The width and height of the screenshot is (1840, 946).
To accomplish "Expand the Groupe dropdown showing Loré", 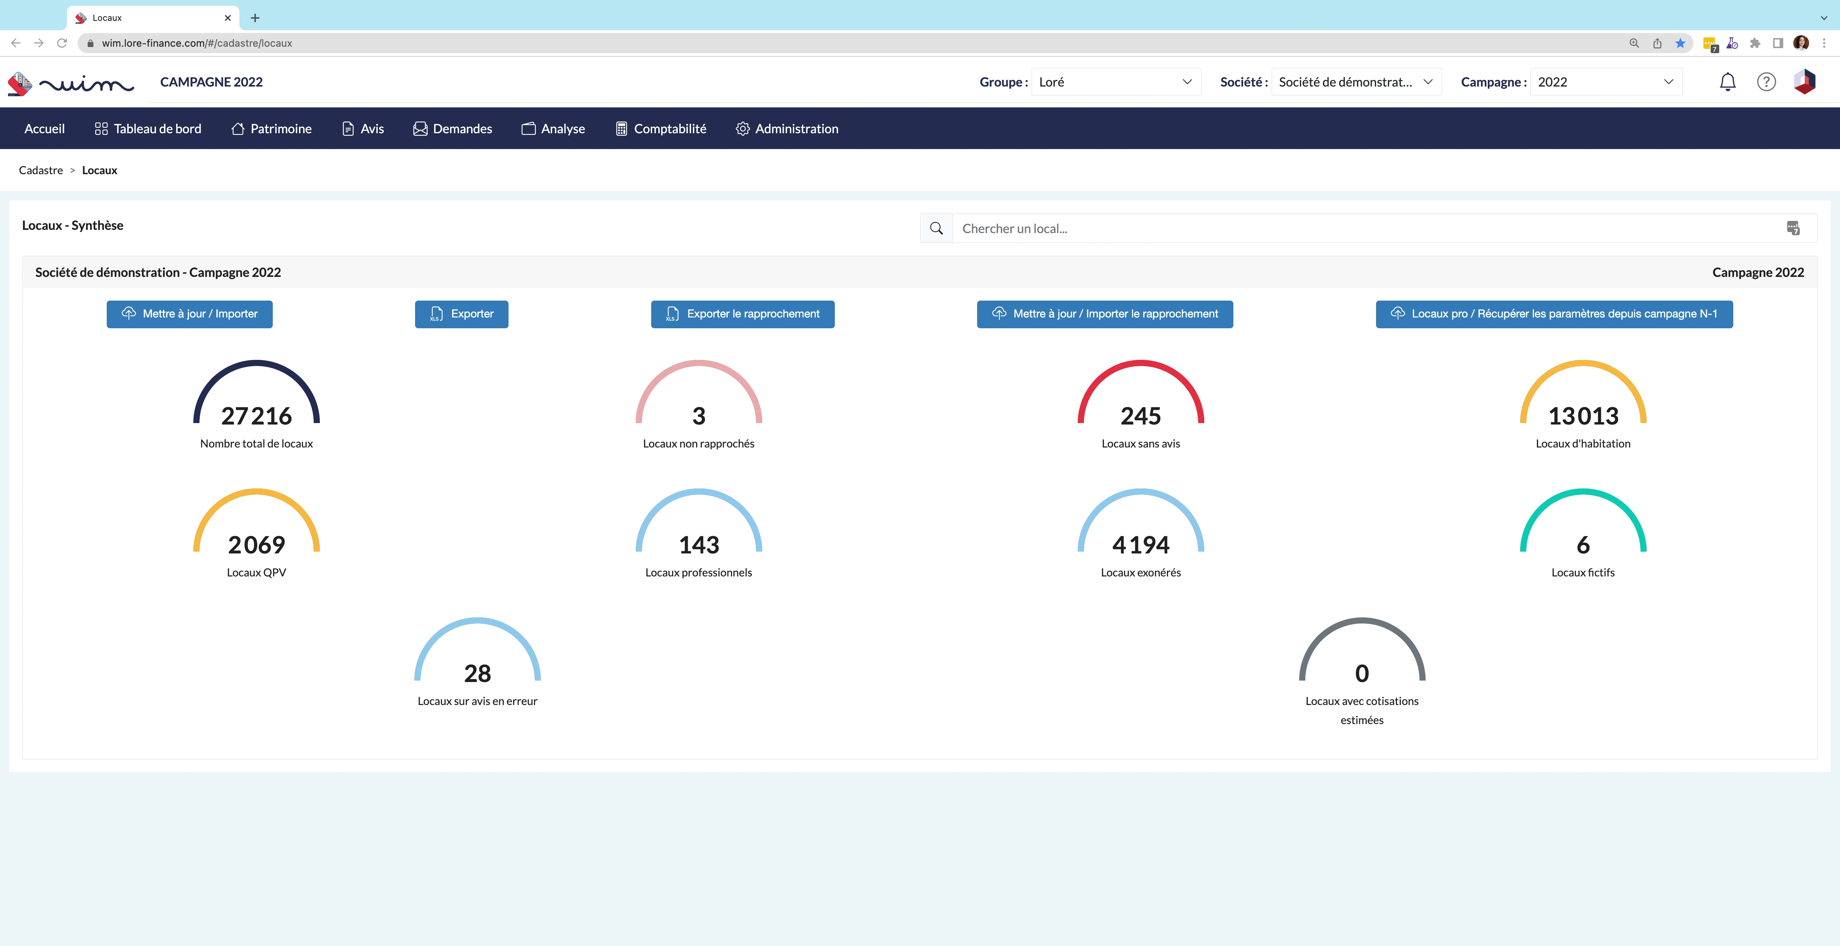I will 1116,82.
